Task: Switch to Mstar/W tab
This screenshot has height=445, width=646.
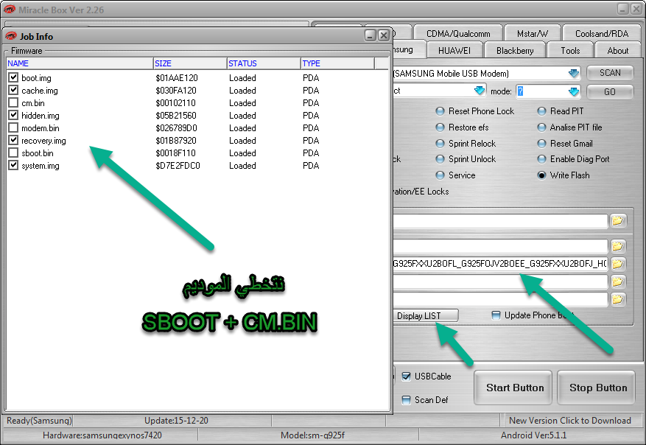Action: [x=533, y=33]
